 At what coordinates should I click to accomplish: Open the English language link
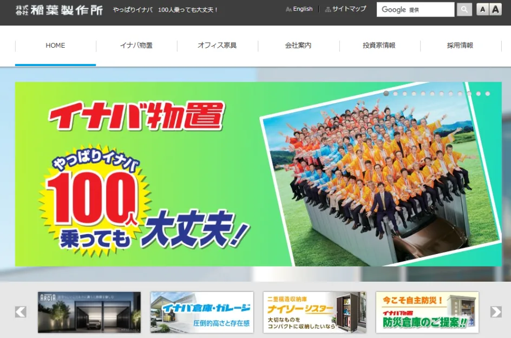[299, 9]
